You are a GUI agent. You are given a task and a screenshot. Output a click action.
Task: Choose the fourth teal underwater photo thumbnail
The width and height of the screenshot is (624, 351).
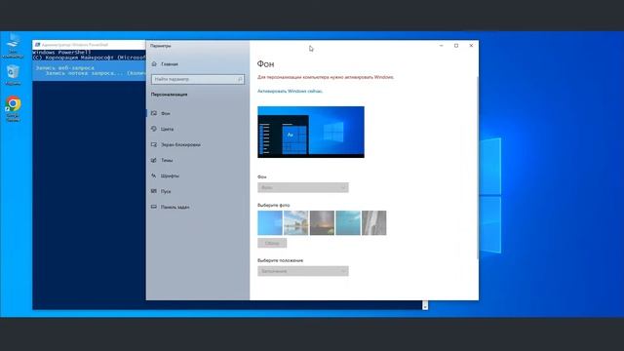click(348, 223)
